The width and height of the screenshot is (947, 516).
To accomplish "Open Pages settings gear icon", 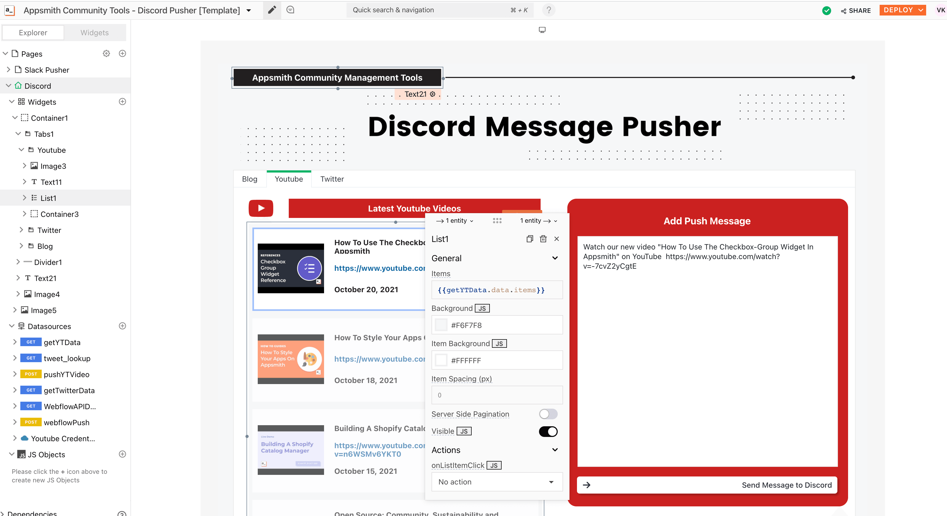I will pyautogui.click(x=106, y=54).
